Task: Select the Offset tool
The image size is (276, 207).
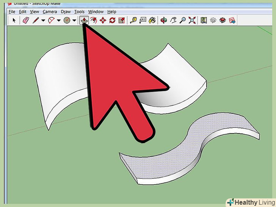Action: click(94, 20)
